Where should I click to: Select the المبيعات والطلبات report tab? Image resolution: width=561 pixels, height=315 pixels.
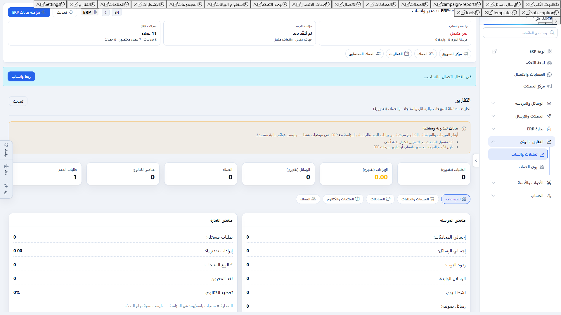[418, 199]
